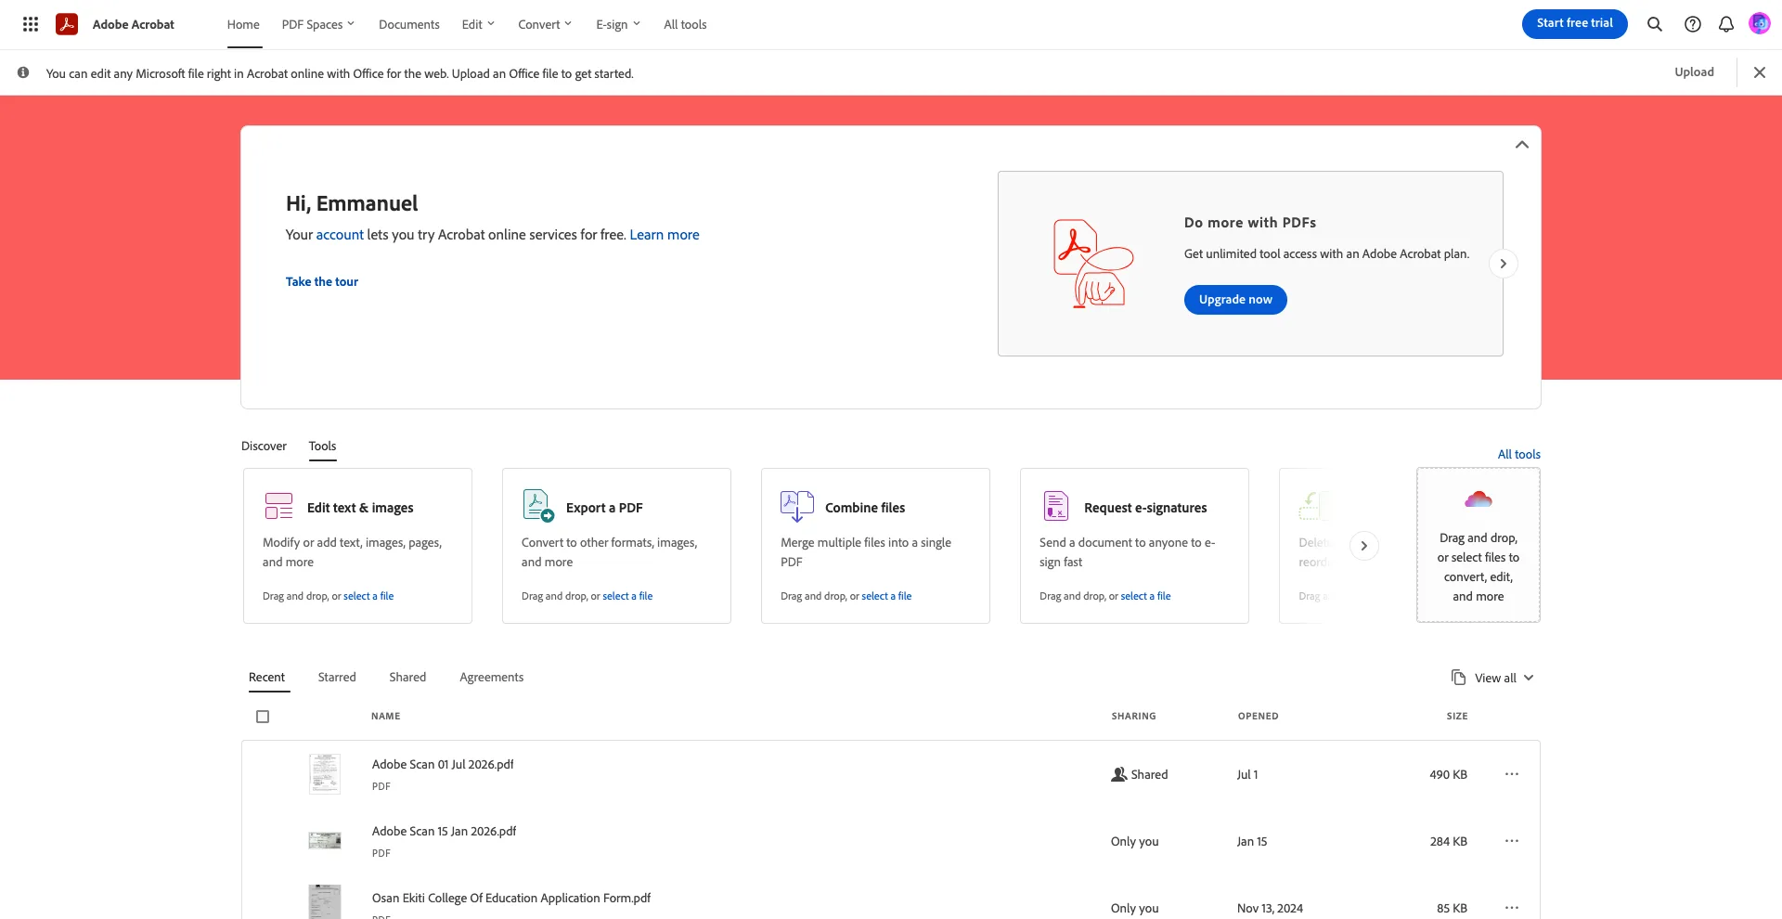The image size is (1782, 919).
Task: Open the search magnifier icon
Action: click(1655, 24)
